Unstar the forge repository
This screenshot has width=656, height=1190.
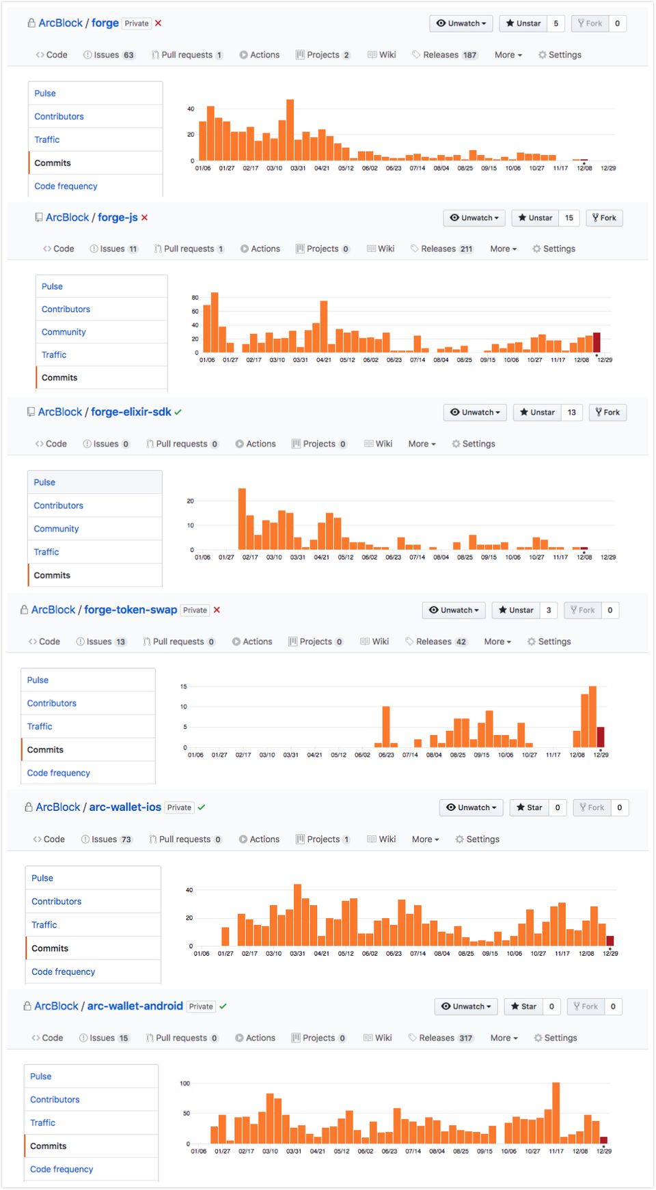(x=523, y=23)
